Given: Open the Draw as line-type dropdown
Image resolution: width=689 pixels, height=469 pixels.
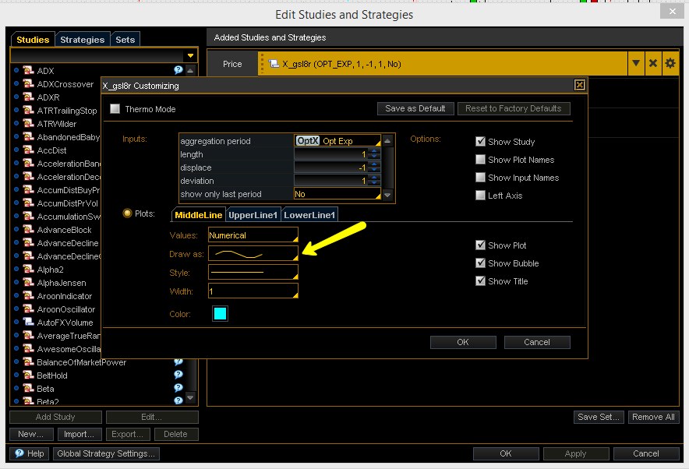Looking at the screenshot, I should pos(253,253).
